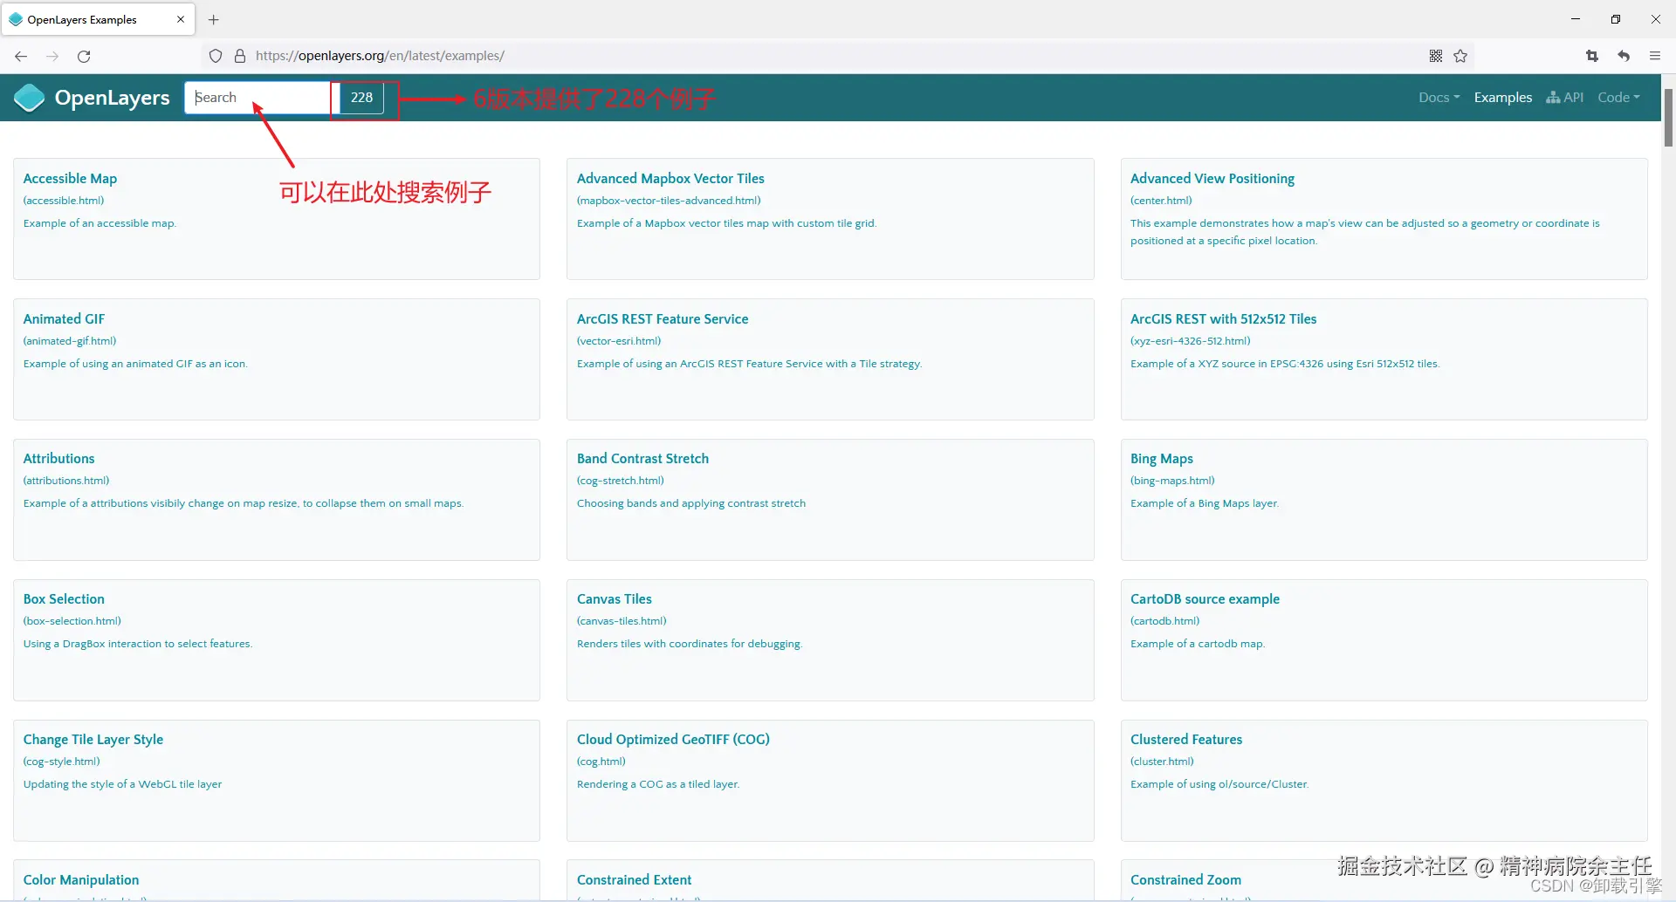Open Change Tile Layer Style example

point(93,740)
